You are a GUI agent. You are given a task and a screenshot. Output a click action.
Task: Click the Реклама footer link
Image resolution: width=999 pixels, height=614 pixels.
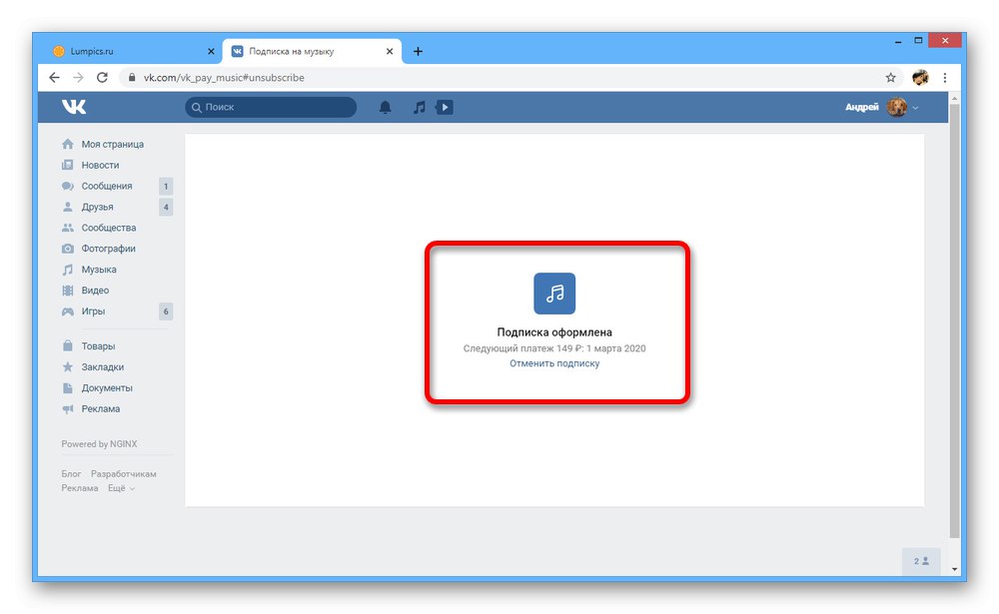point(80,488)
